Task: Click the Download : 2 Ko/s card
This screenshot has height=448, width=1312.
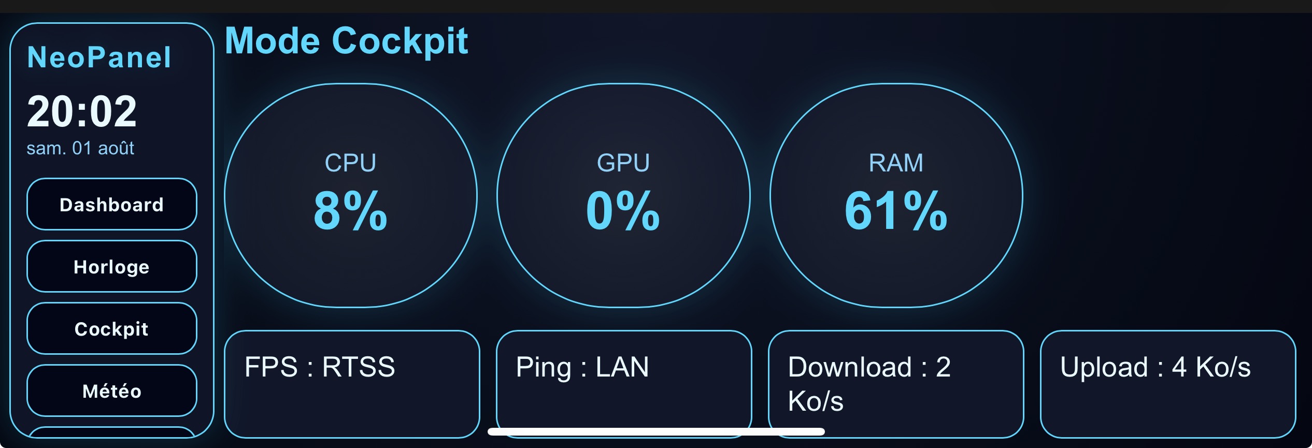Action: tap(896, 384)
